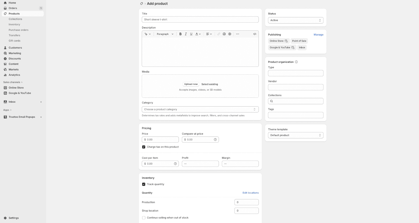Click the Inbox publishing chip
The image size is (419, 223).
coord(302,48)
